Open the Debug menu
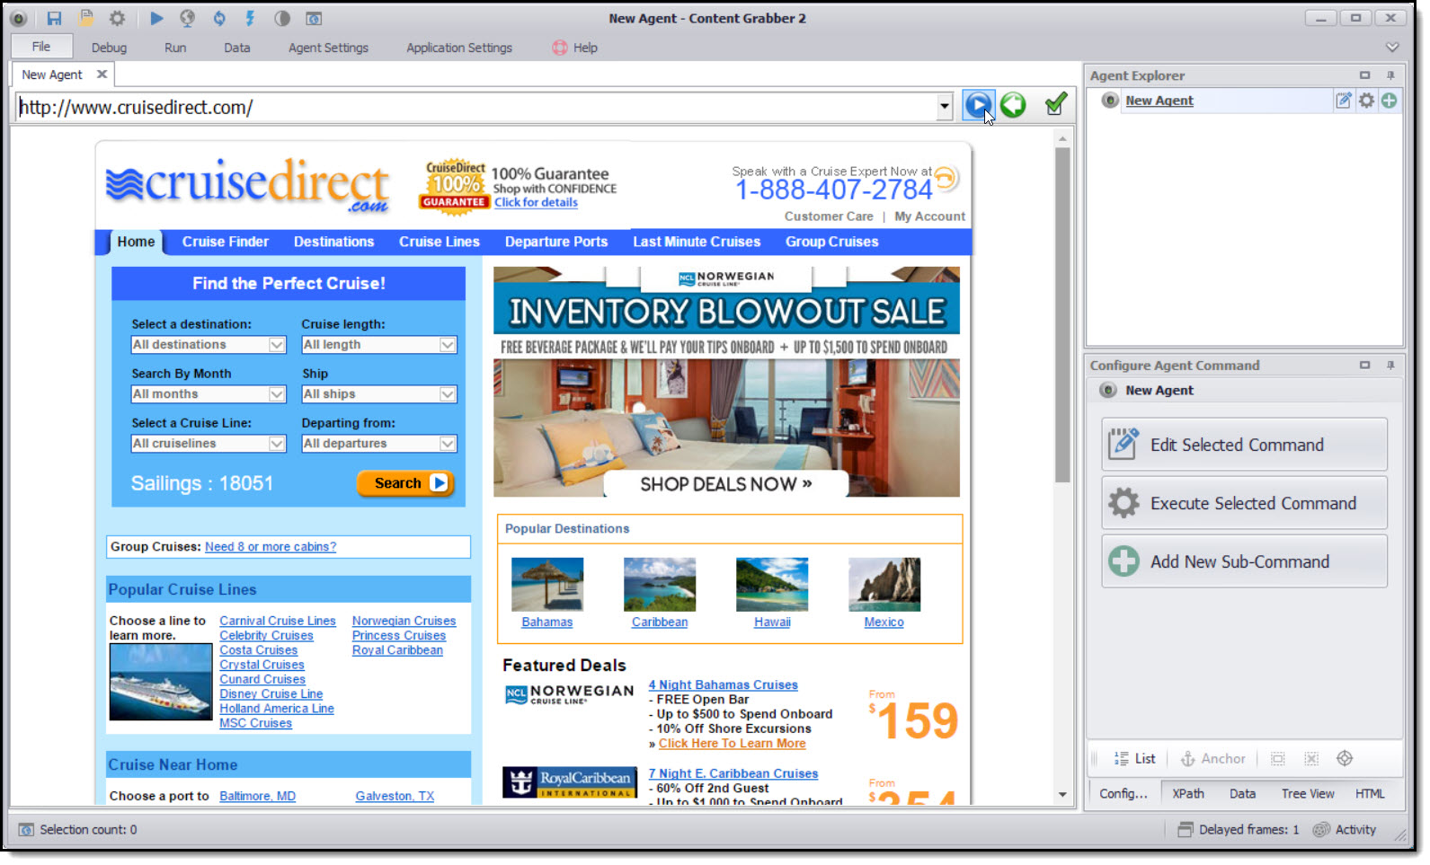1430x865 pixels. pyautogui.click(x=109, y=48)
